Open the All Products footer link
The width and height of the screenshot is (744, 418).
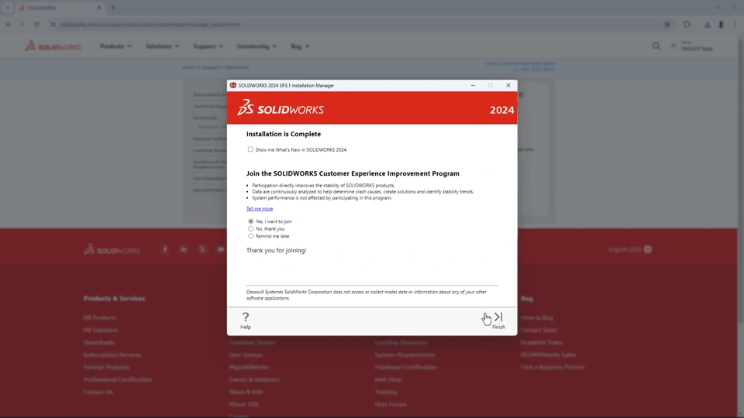tap(100, 317)
